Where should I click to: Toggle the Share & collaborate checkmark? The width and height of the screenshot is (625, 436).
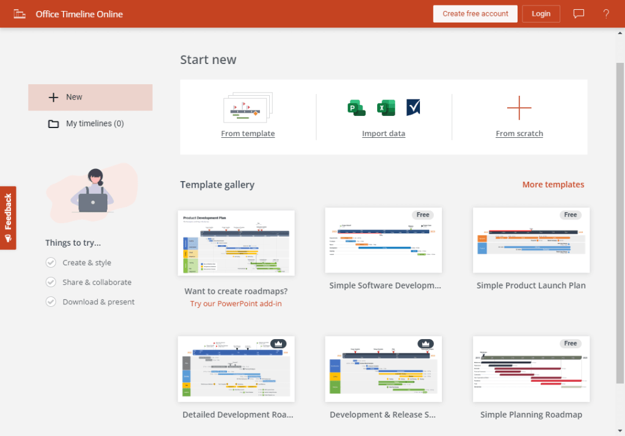pyautogui.click(x=51, y=282)
